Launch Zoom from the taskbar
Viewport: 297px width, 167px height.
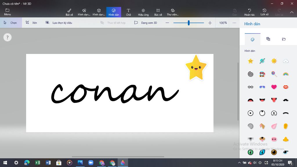point(91,163)
